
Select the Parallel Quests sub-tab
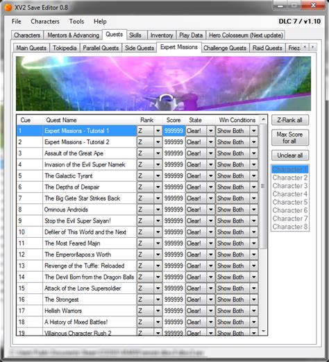(x=101, y=48)
